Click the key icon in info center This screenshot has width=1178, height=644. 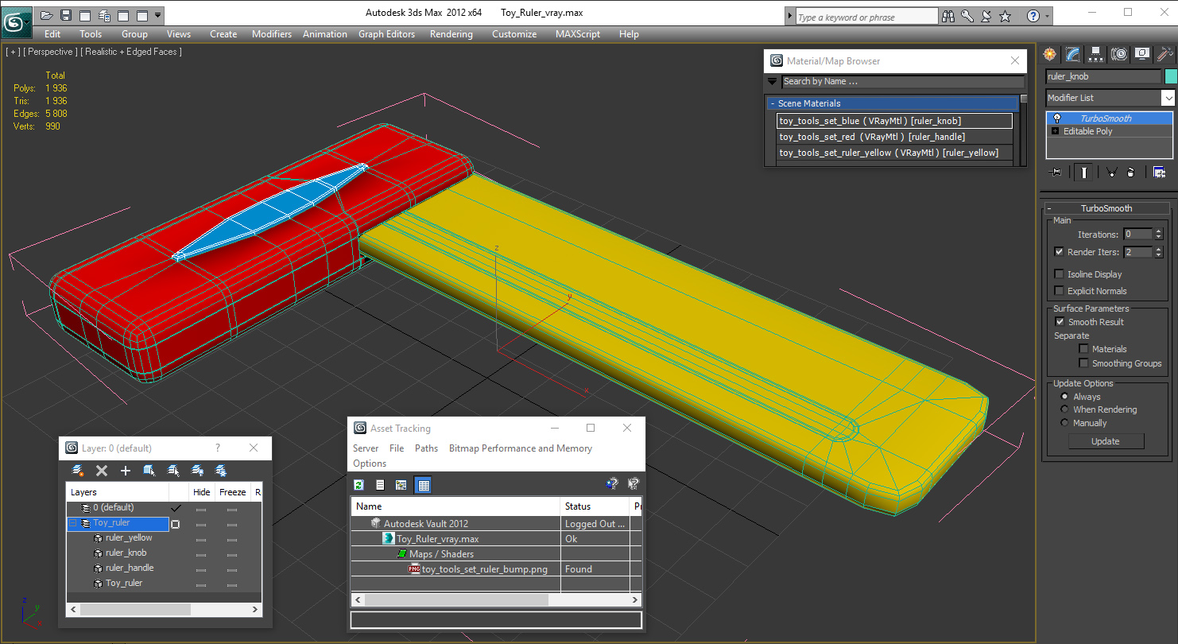tap(967, 16)
